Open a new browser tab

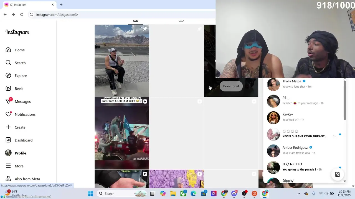(x=61, y=5)
